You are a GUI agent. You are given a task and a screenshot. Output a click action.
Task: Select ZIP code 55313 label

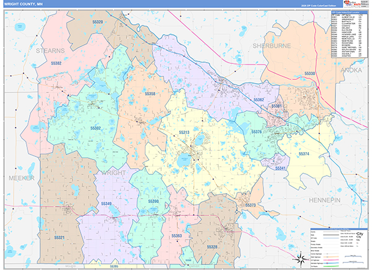[185, 133]
